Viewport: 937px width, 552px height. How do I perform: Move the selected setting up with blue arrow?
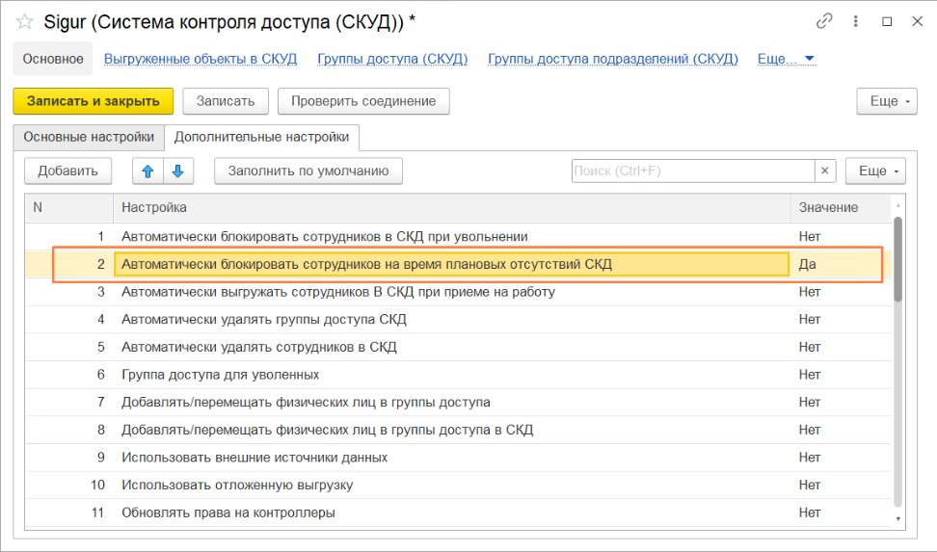click(x=147, y=171)
